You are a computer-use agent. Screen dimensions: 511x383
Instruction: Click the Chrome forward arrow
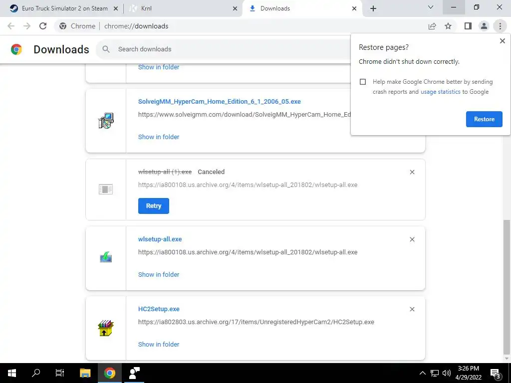27,26
